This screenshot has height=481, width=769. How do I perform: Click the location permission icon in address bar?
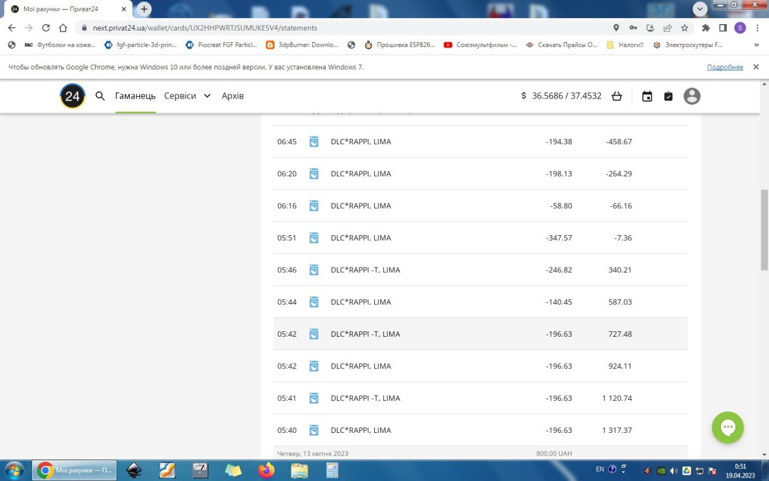coord(616,28)
